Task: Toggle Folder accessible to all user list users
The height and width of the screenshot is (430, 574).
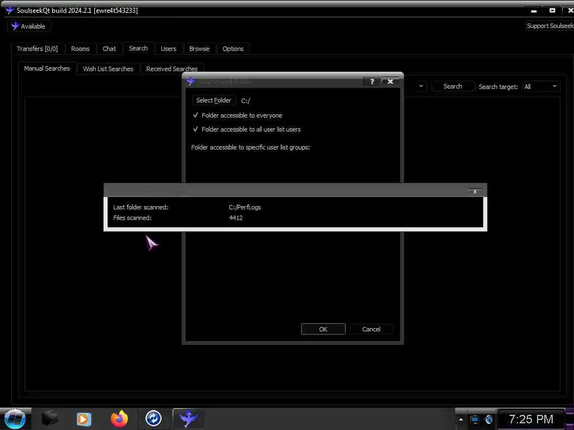Action: coord(247,129)
